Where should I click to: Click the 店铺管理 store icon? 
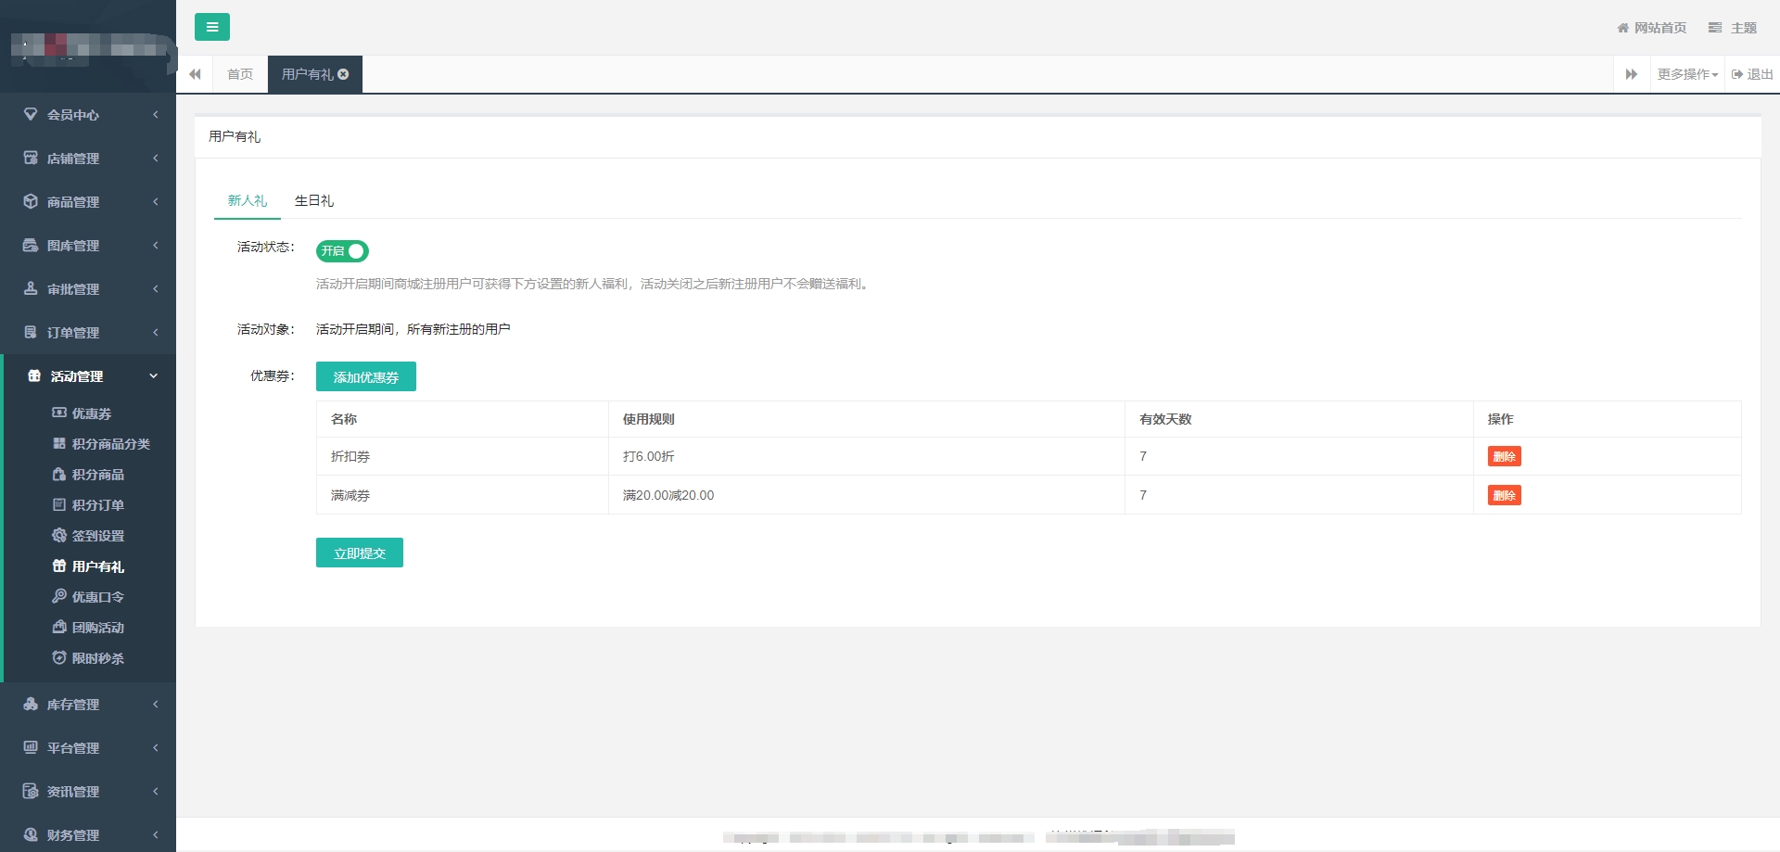[x=31, y=158]
